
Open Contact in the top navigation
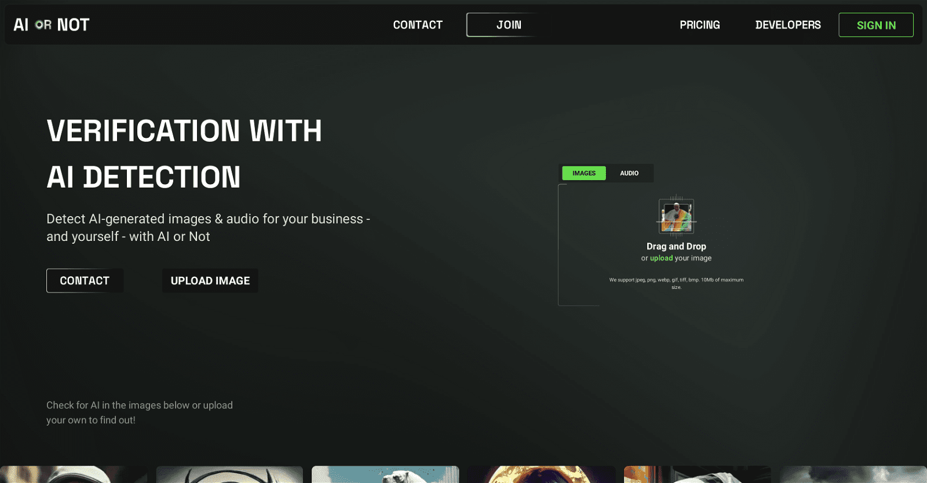(x=418, y=25)
